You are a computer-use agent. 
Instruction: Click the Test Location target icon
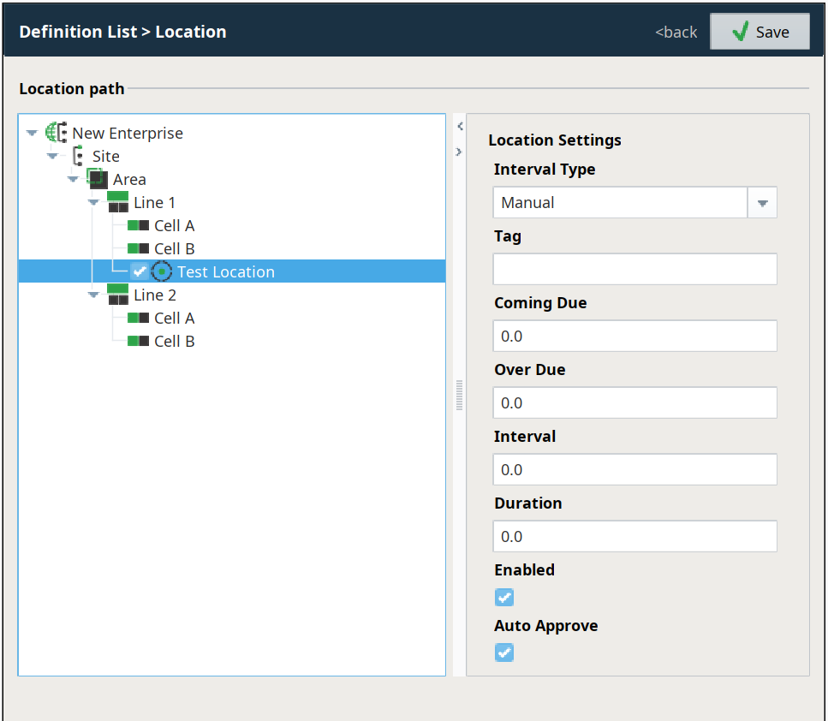(162, 271)
